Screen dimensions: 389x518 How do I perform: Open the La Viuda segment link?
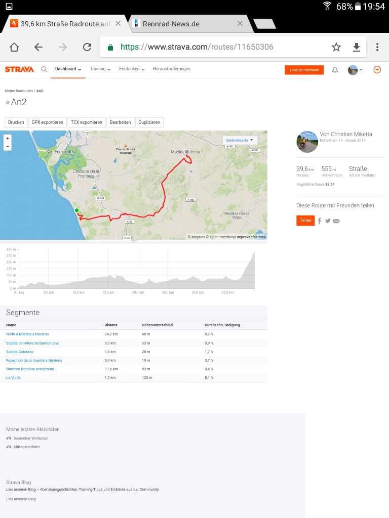coord(13,377)
